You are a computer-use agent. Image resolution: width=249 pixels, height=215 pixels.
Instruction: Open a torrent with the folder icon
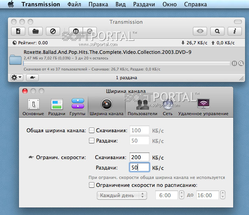tap(36, 31)
